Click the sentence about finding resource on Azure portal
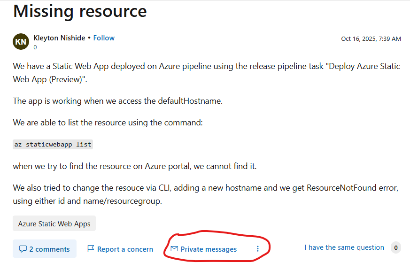Image resolution: width=410 pixels, height=270 pixels. 135,166
